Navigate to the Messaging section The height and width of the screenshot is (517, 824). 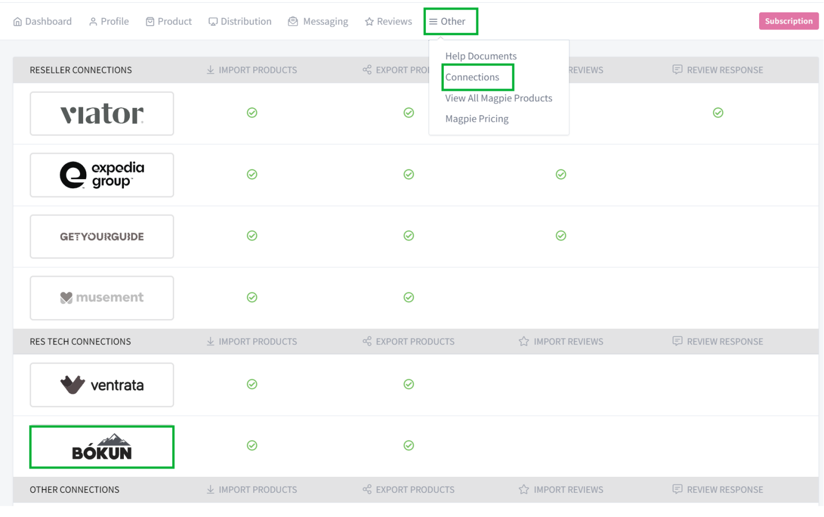(318, 21)
